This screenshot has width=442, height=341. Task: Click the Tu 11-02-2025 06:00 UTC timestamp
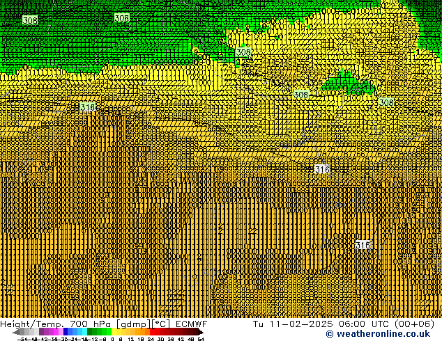343,324
